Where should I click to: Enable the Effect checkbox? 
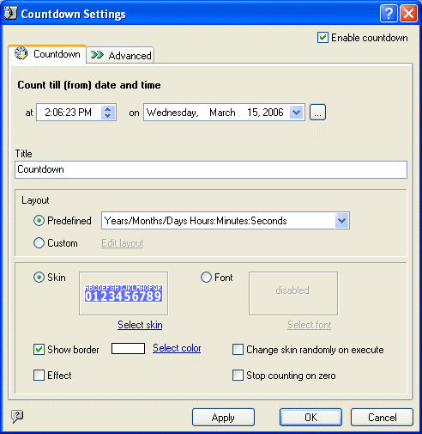point(39,376)
